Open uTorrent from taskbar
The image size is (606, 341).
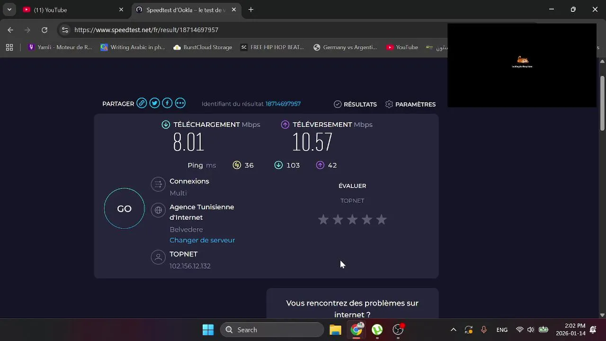pyautogui.click(x=377, y=330)
